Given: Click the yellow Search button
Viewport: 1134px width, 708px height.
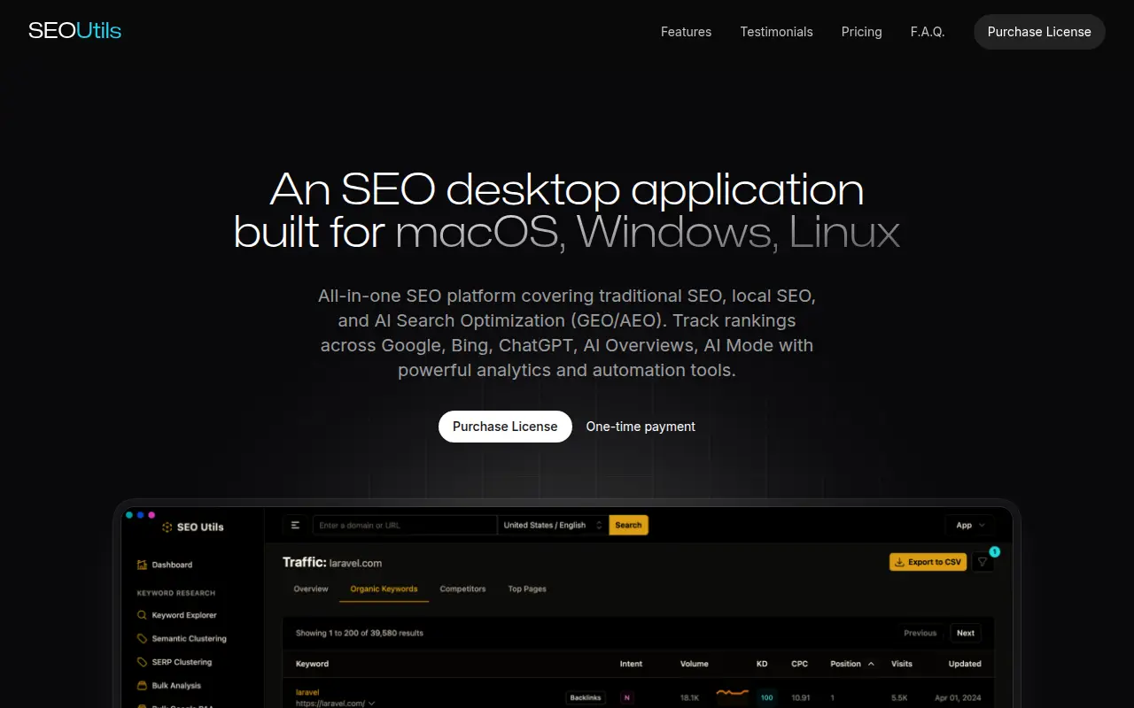Looking at the screenshot, I should (628, 525).
